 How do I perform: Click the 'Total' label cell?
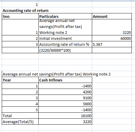[20, 116]
